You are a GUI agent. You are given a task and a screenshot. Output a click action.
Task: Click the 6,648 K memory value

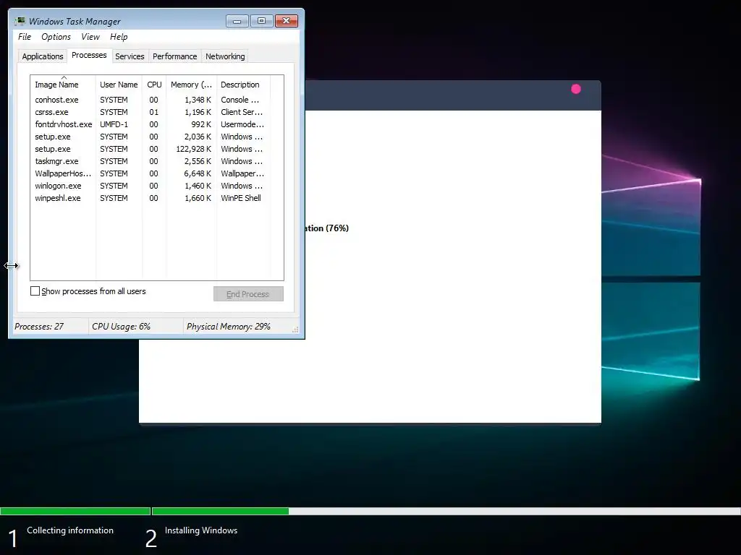click(198, 173)
